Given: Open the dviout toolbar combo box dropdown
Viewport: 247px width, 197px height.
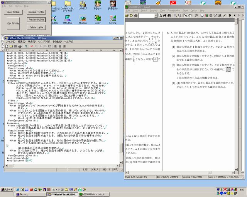Looking at the screenshot, I should point(156,15).
